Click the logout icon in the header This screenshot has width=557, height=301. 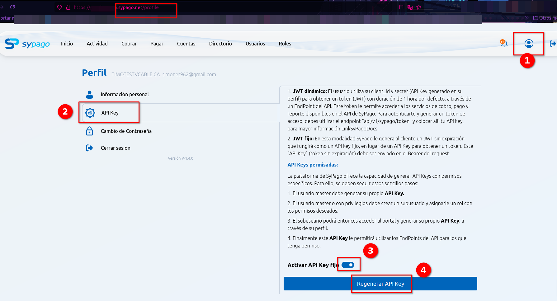click(553, 44)
